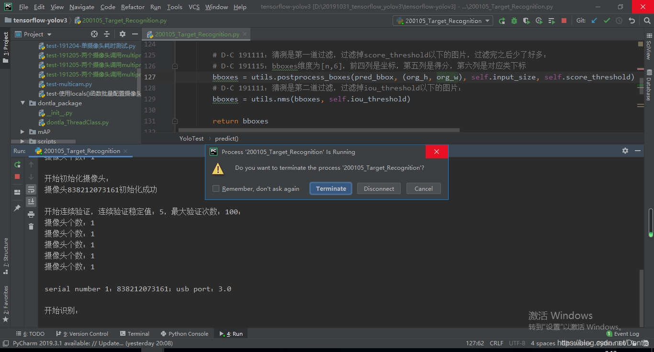Viewport: 654px width, 352px height.
Task: Click the predict() breadcrumb above the Run panel
Action: tap(226, 138)
